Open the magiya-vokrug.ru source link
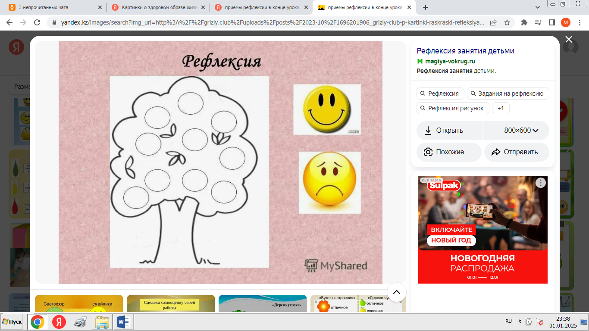The image size is (589, 331). (x=450, y=61)
